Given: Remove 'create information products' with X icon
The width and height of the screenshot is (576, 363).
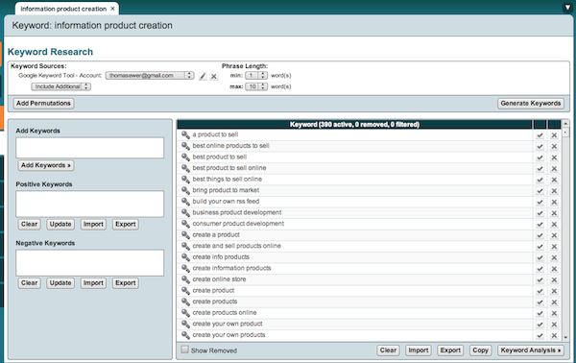Looking at the screenshot, I should pyautogui.click(x=554, y=269).
